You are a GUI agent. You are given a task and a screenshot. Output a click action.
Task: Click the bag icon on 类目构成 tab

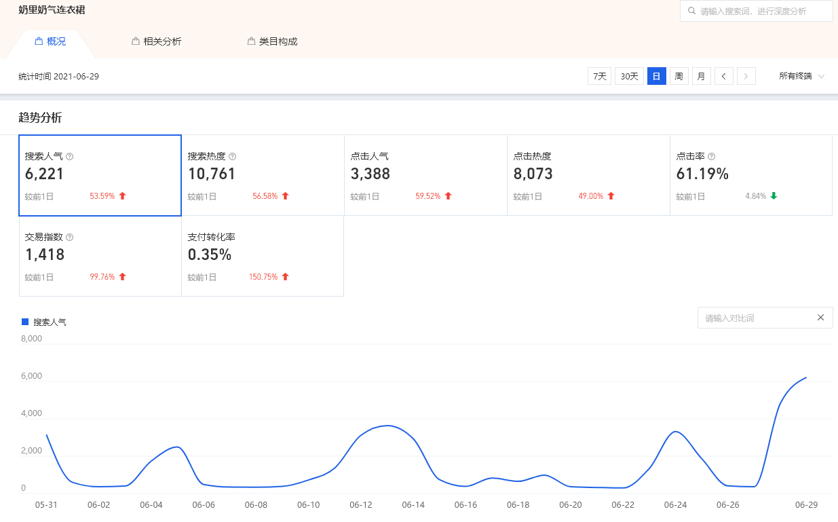tap(252, 41)
